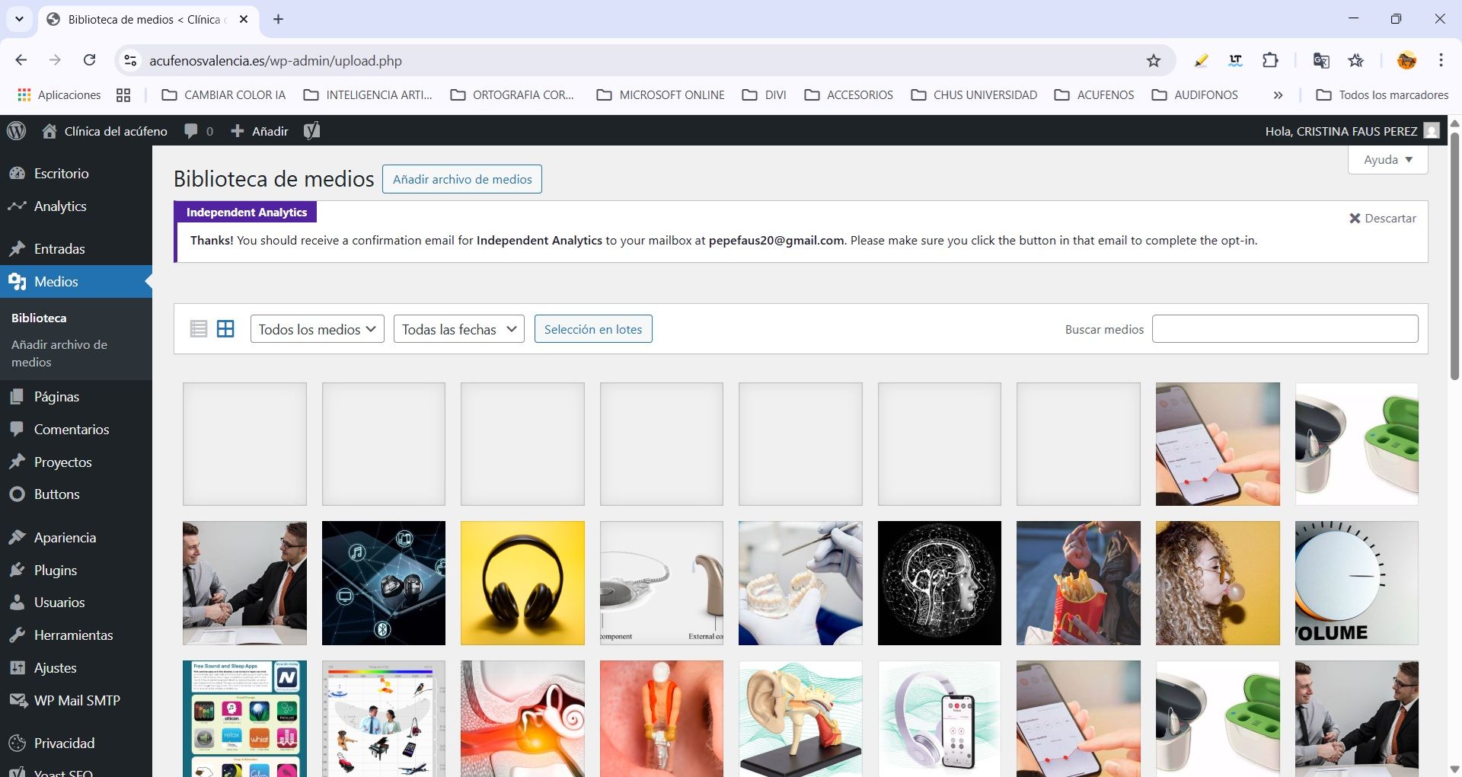The height and width of the screenshot is (777, 1462).
Task: Focus the Buscar medios search field
Action: tap(1285, 329)
